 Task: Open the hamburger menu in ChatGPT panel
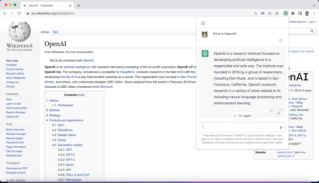click(203, 23)
